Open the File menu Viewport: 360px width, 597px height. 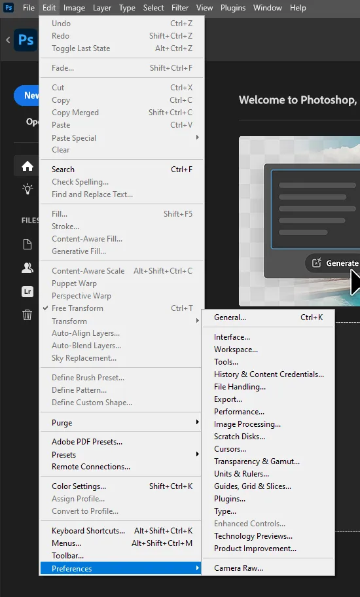pyautogui.click(x=29, y=8)
